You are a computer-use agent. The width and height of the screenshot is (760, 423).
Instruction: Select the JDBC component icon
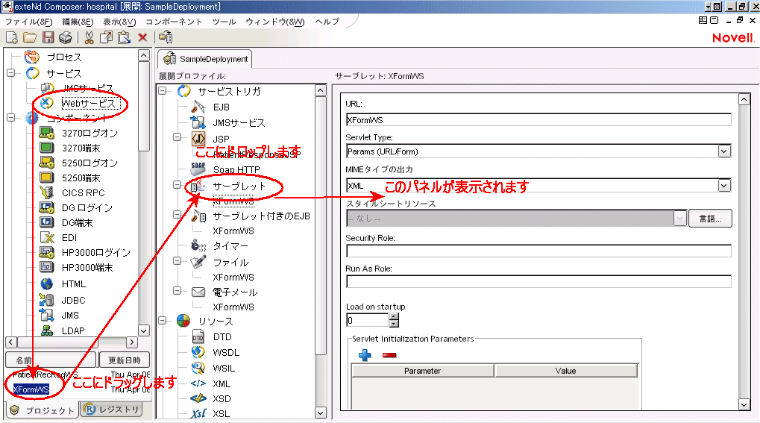click(46, 300)
